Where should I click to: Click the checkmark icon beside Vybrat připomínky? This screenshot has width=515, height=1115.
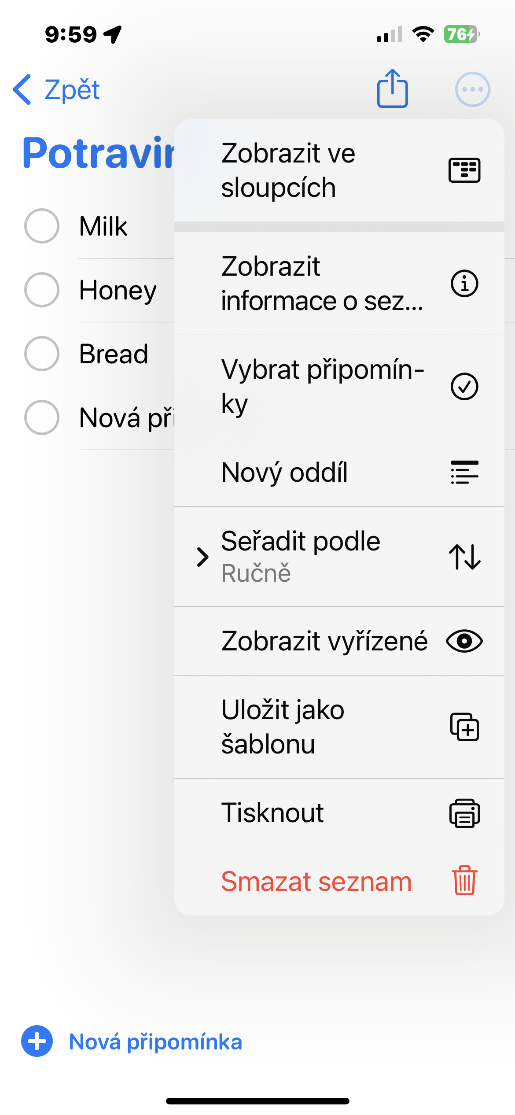(464, 386)
